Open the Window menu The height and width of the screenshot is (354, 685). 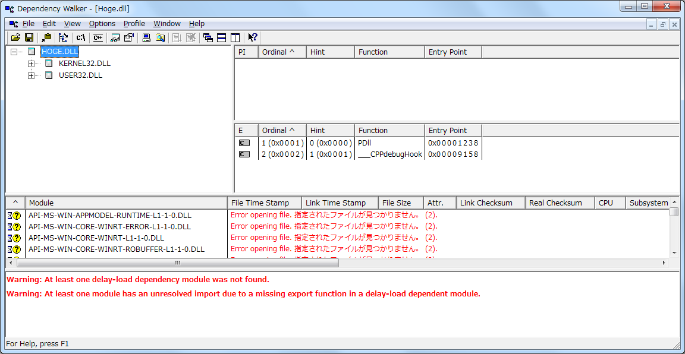point(167,24)
